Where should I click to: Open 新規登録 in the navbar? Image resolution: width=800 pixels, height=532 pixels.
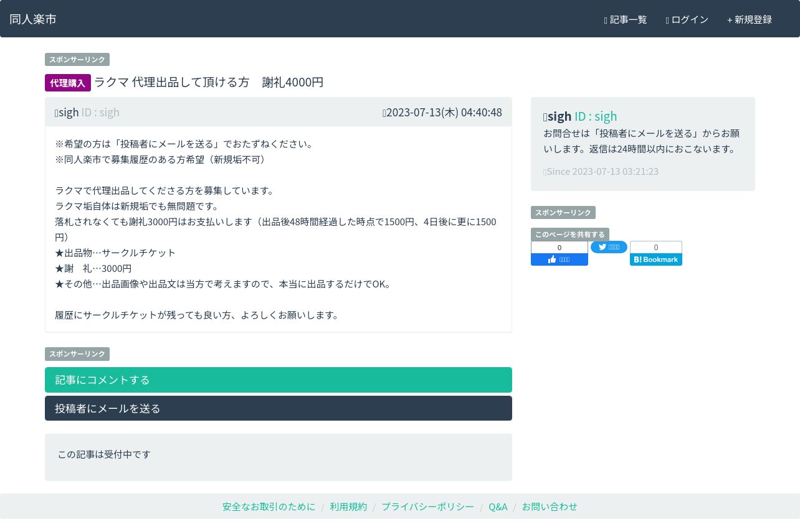coord(750,19)
